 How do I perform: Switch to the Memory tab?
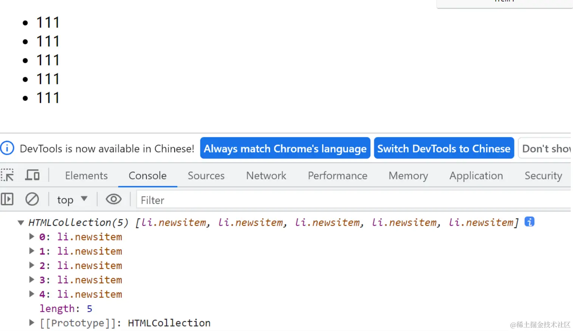[408, 176]
